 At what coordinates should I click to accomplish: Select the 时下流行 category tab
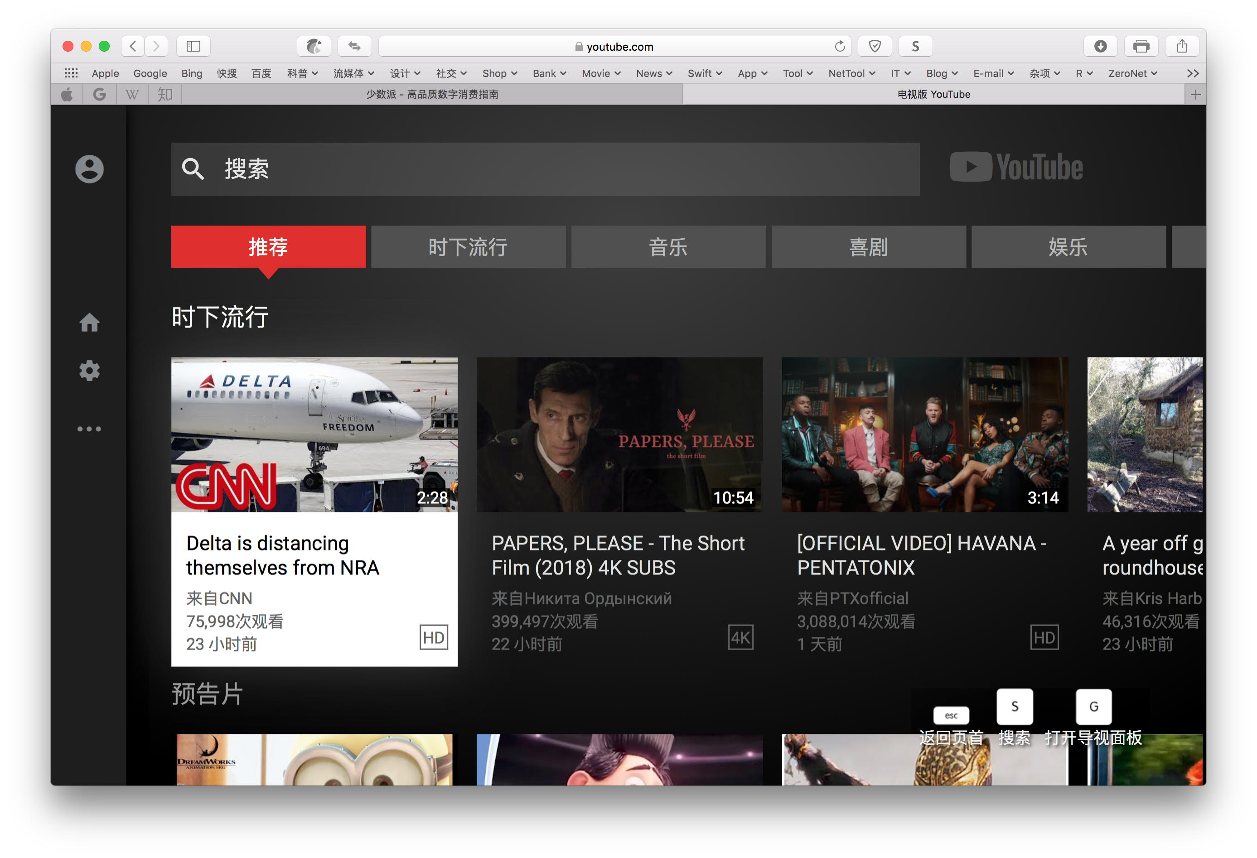(x=469, y=246)
